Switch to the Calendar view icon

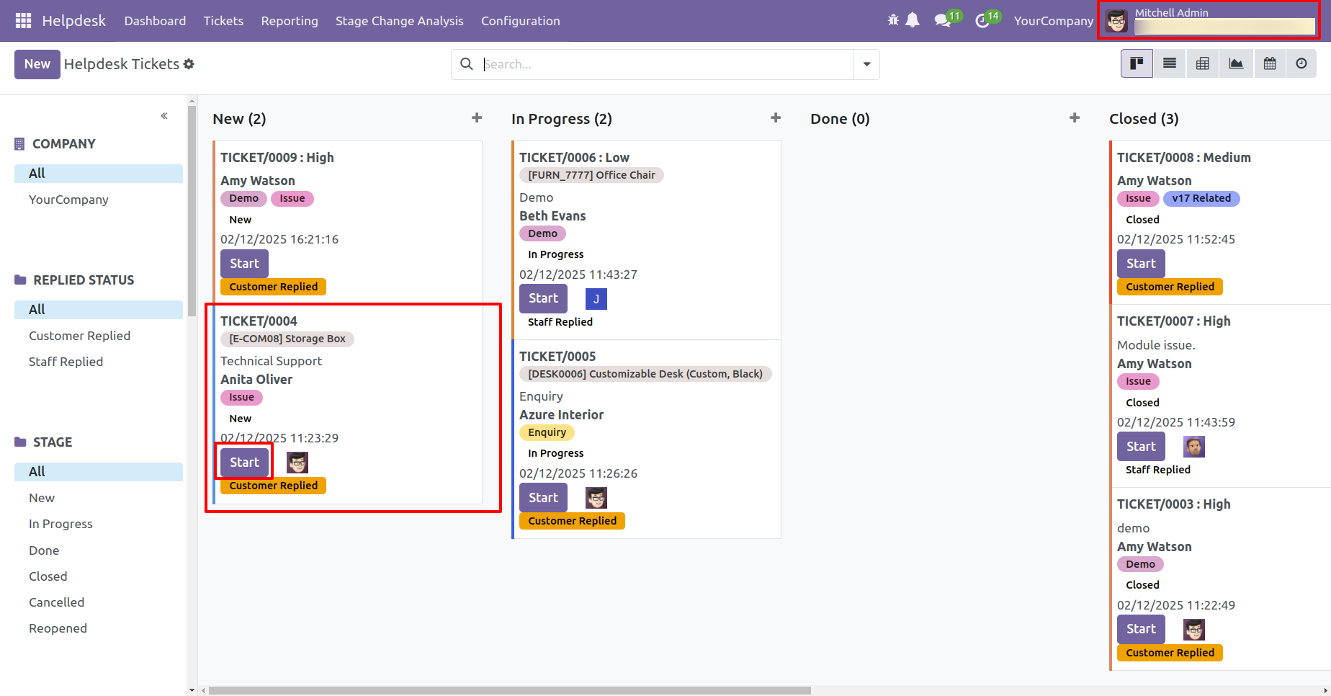click(x=1270, y=63)
